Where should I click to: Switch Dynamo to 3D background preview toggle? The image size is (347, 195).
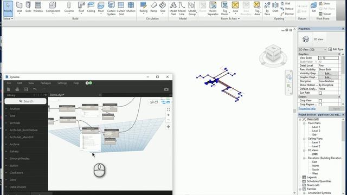(x=153, y=102)
